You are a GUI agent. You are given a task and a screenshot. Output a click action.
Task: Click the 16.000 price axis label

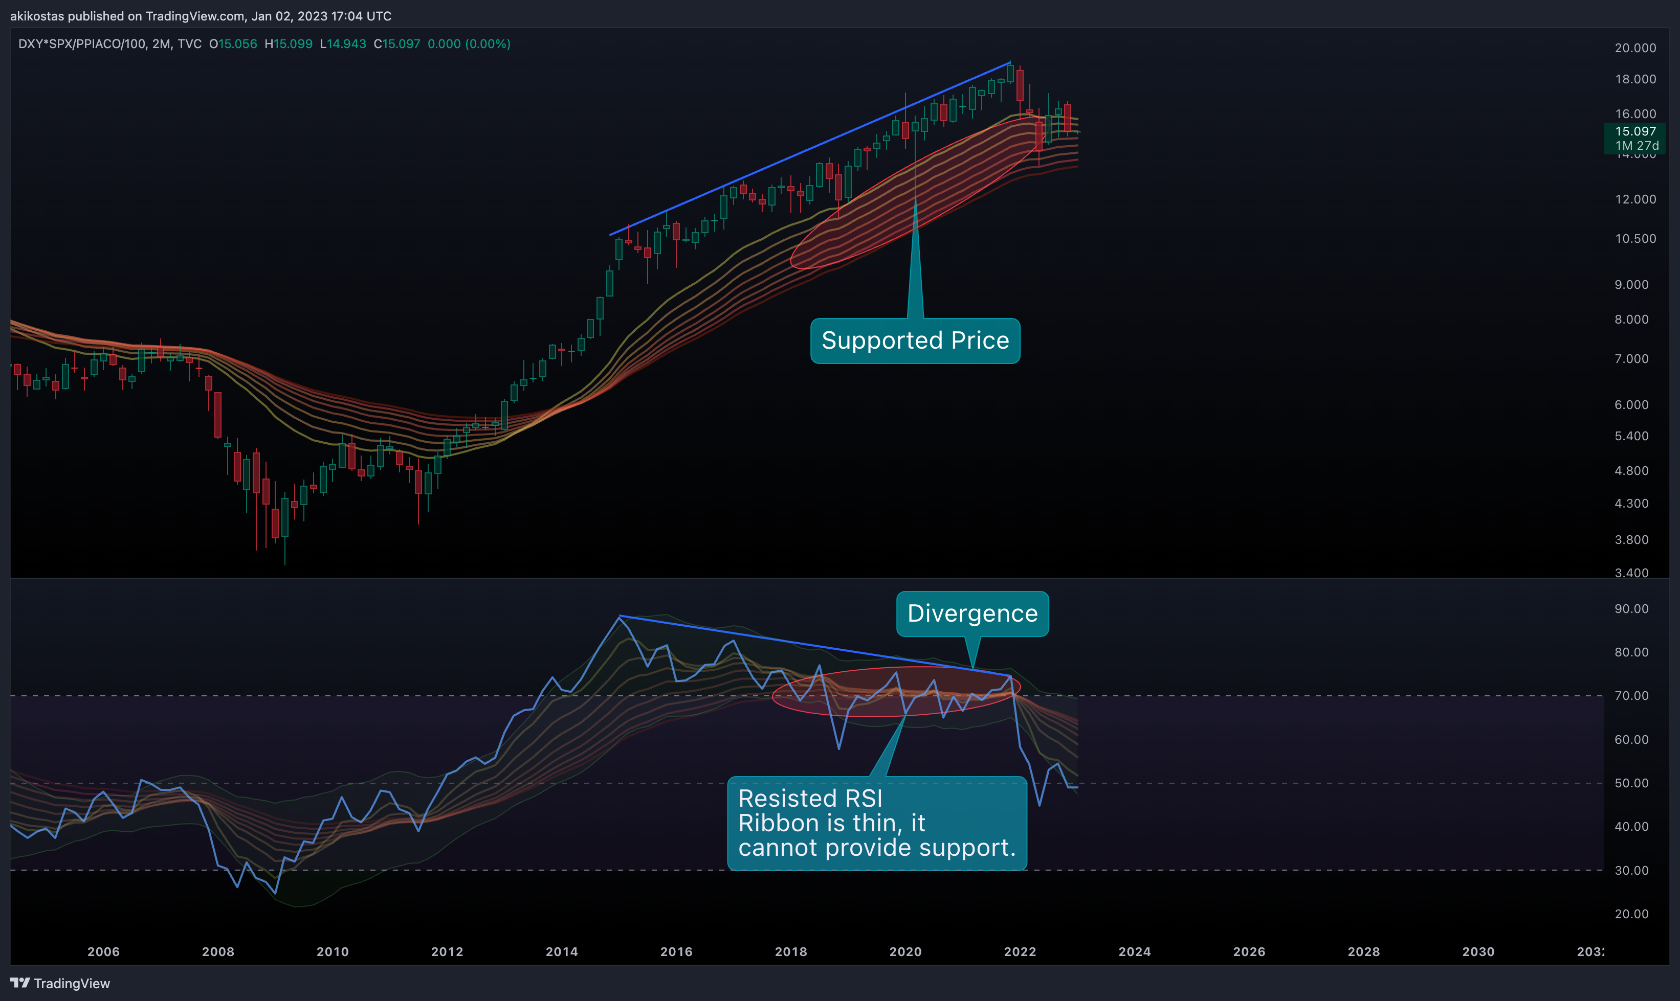1635,114
